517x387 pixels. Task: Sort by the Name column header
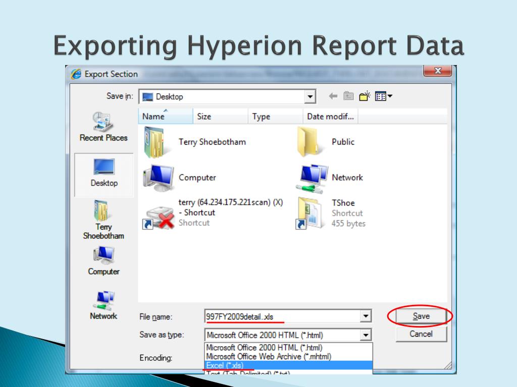pyautogui.click(x=166, y=116)
